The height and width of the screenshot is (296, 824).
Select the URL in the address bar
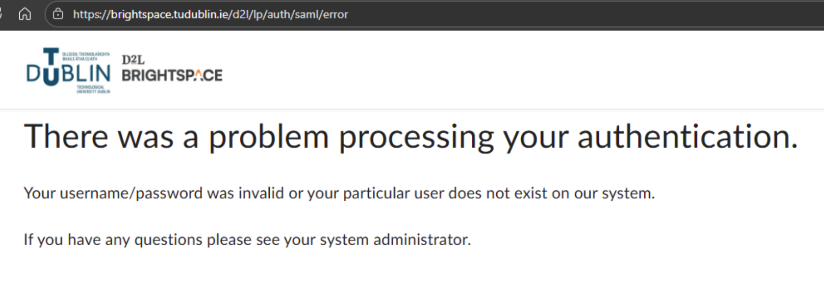pyautogui.click(x=210, y=14)
